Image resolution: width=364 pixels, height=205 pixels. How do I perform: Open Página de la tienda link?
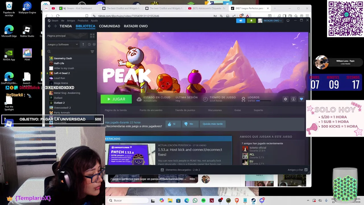click(x=116, y=110)
